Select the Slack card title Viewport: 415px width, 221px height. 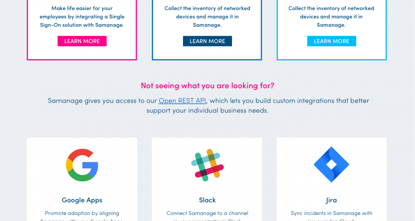click(x=207, y=200)
